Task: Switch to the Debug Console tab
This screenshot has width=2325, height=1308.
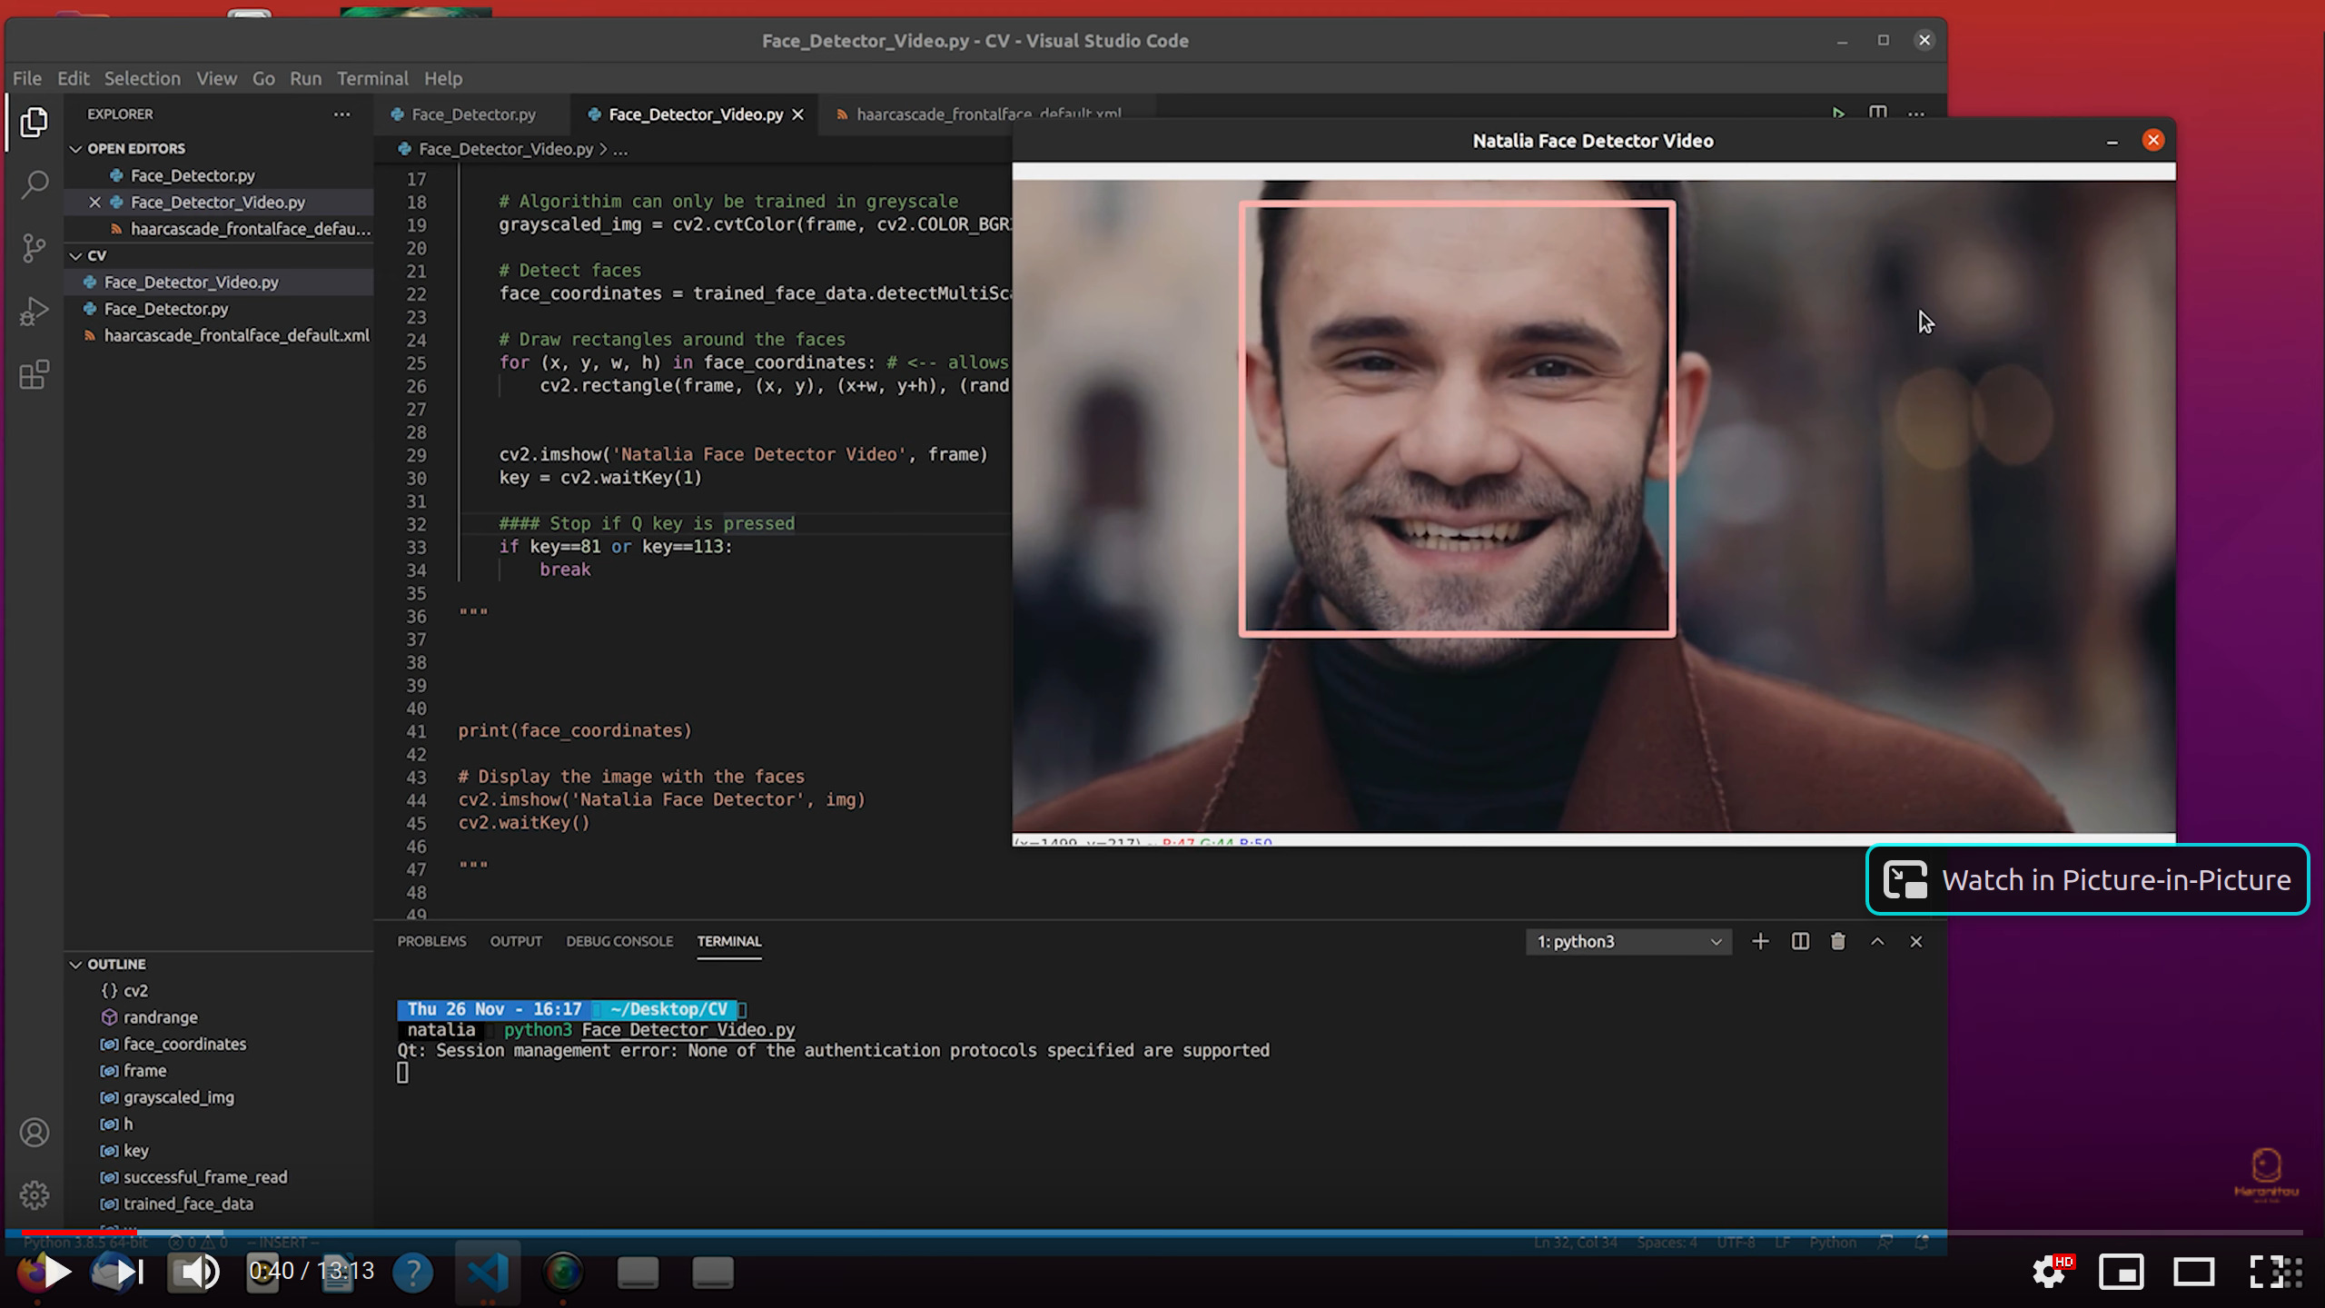Action: (x=619, y=942)
